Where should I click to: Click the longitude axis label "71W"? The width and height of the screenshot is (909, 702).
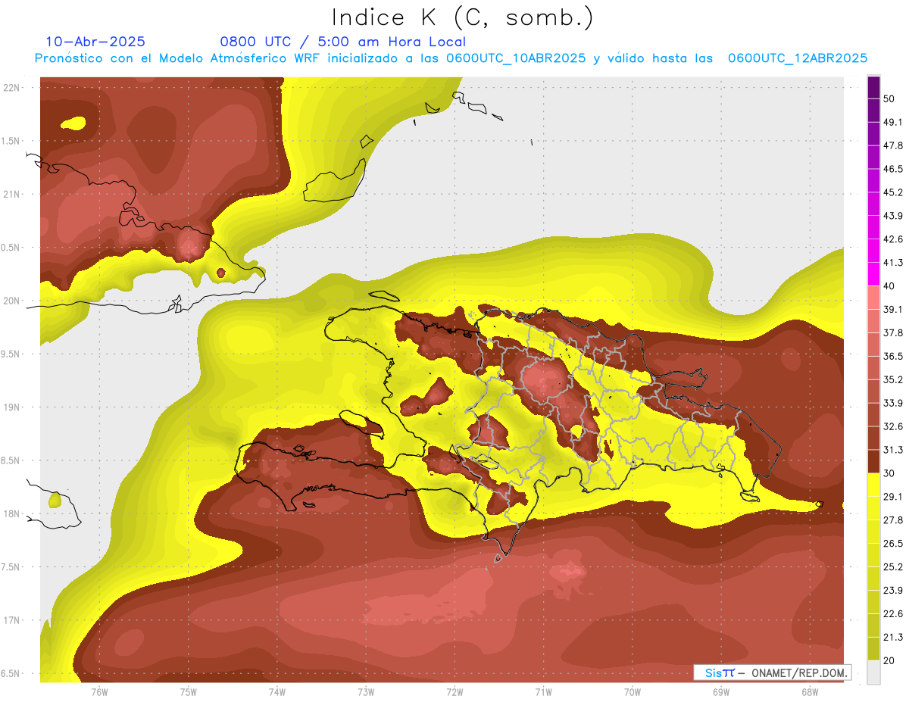[x=543, y=693]
